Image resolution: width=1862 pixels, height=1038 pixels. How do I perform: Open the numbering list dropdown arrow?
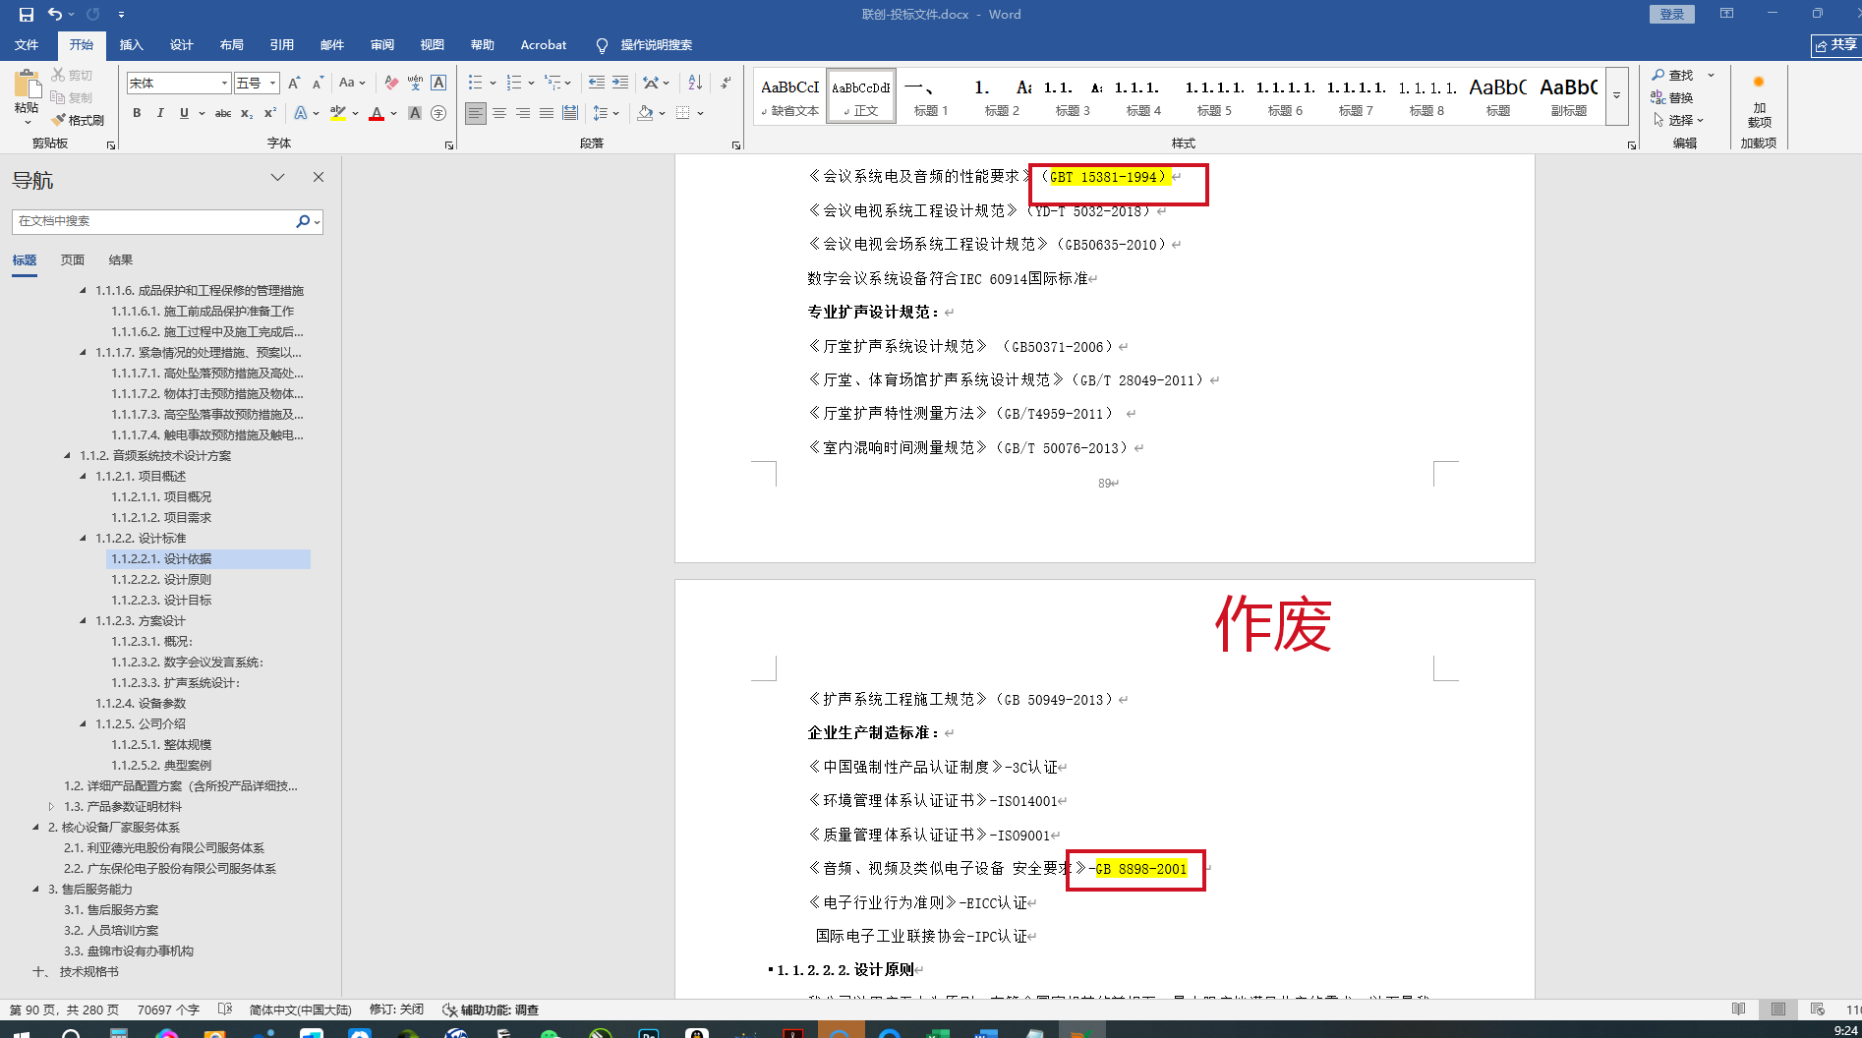tap(531, 84)
